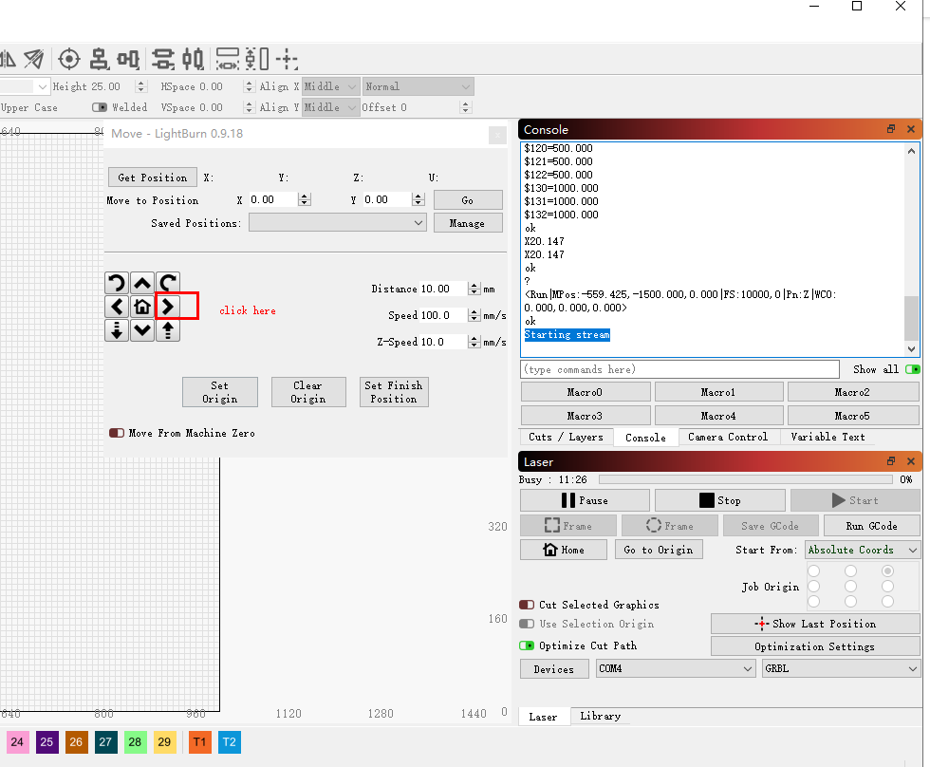Click the jog right arrow button
This screenshot has width=930, height=767.
(167, 306)
